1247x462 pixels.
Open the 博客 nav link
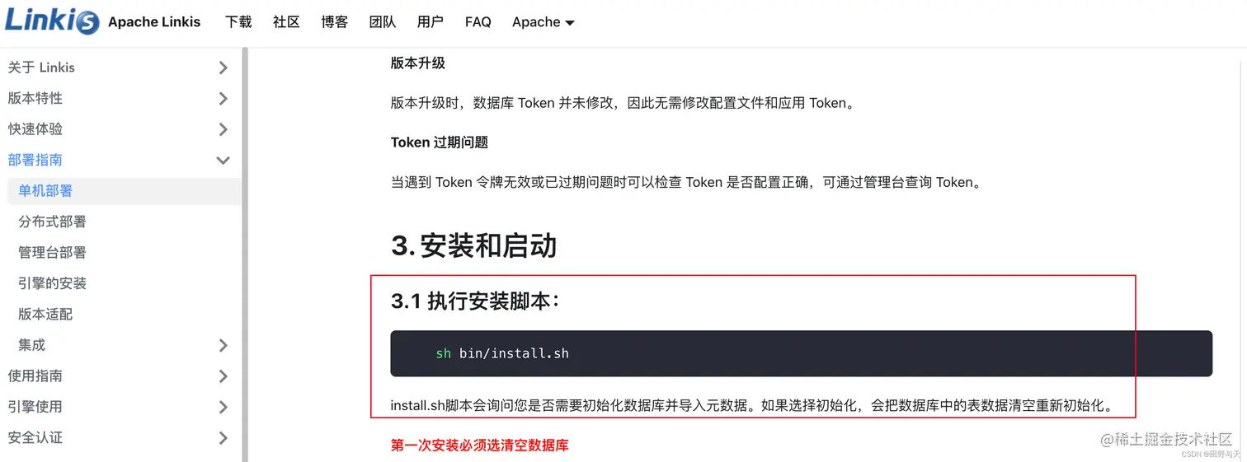(335, 22)
